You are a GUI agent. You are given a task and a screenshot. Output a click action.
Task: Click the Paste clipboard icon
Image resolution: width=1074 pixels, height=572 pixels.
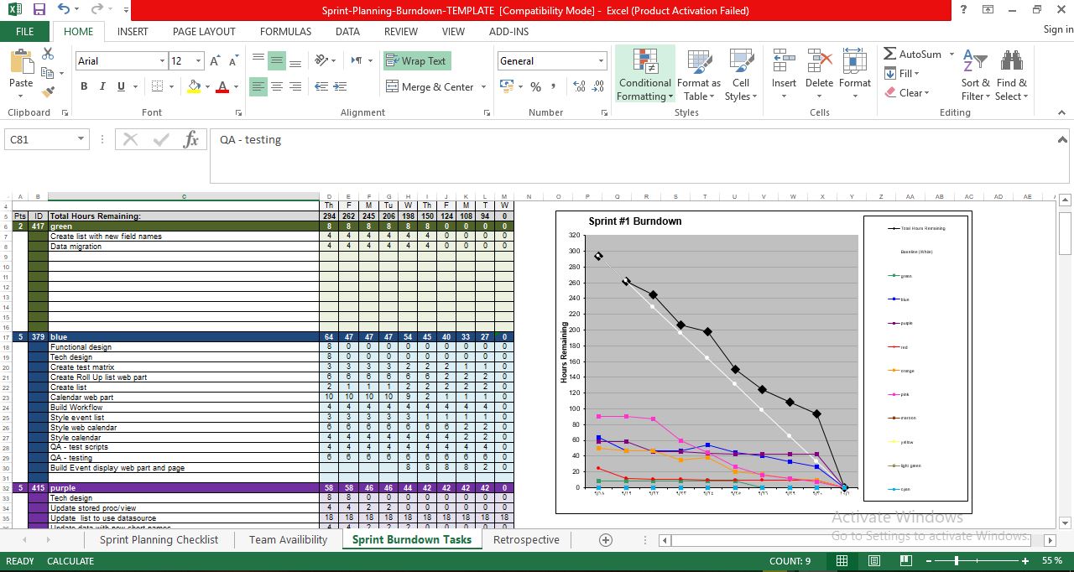[x=21, y=61]
